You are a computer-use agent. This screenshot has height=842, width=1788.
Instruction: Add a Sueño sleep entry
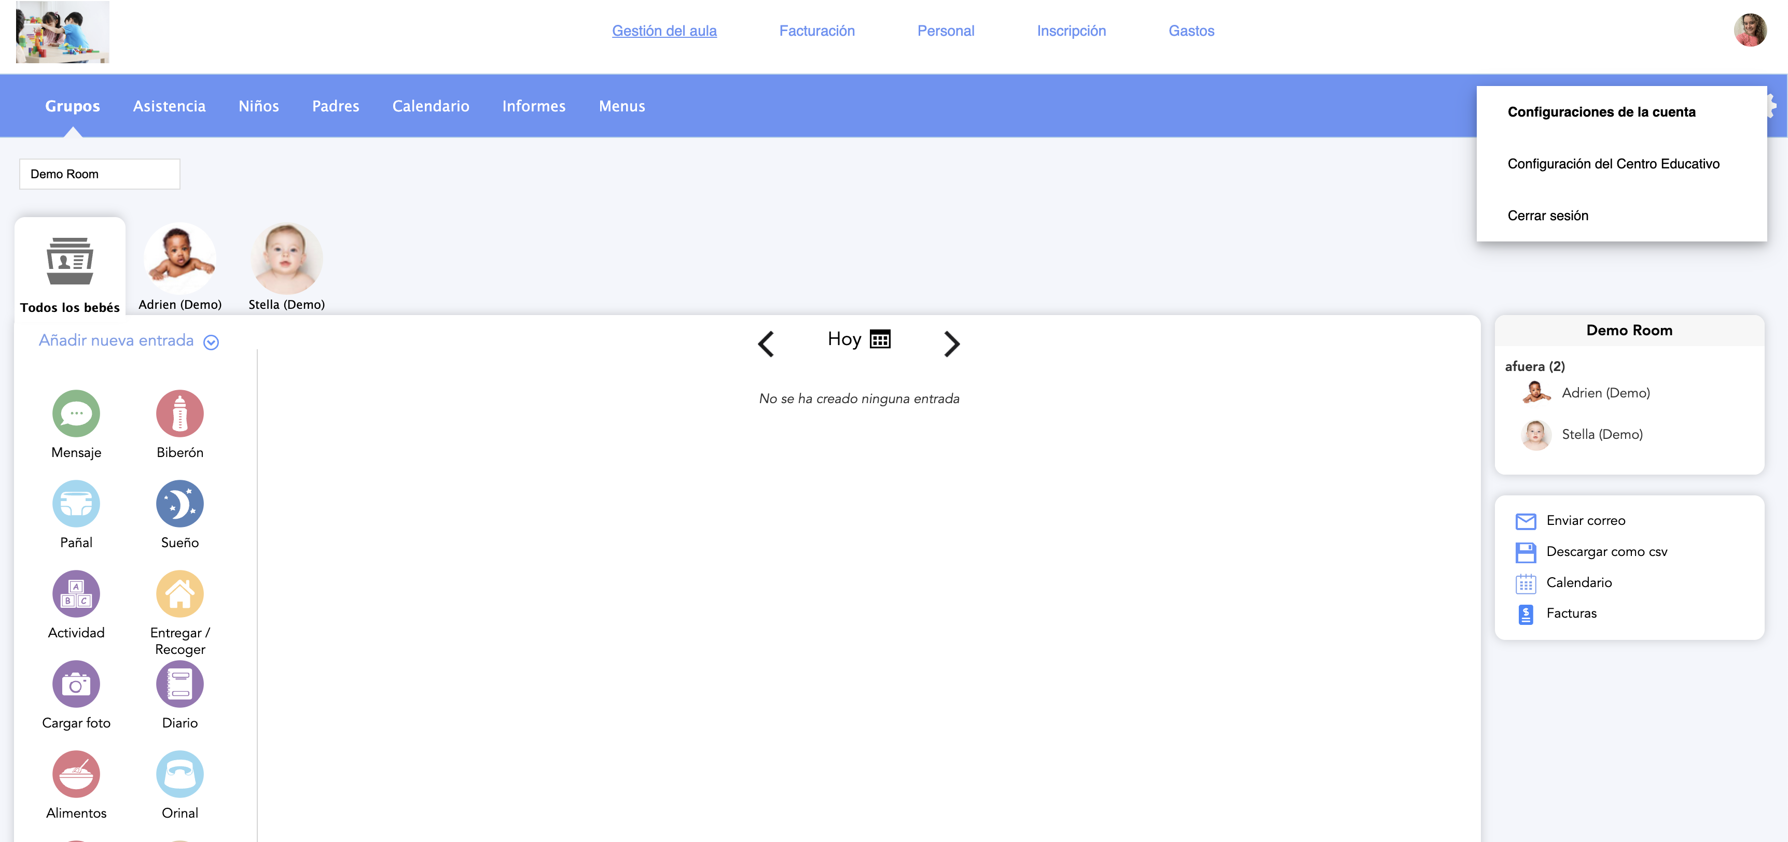(x=180, y=504)
